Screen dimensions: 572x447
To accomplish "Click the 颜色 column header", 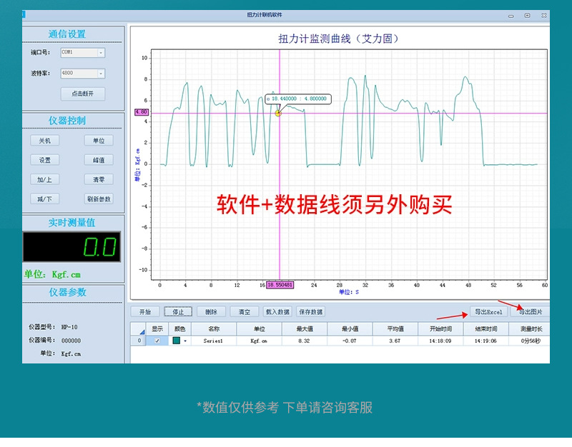I will [180, 329].
